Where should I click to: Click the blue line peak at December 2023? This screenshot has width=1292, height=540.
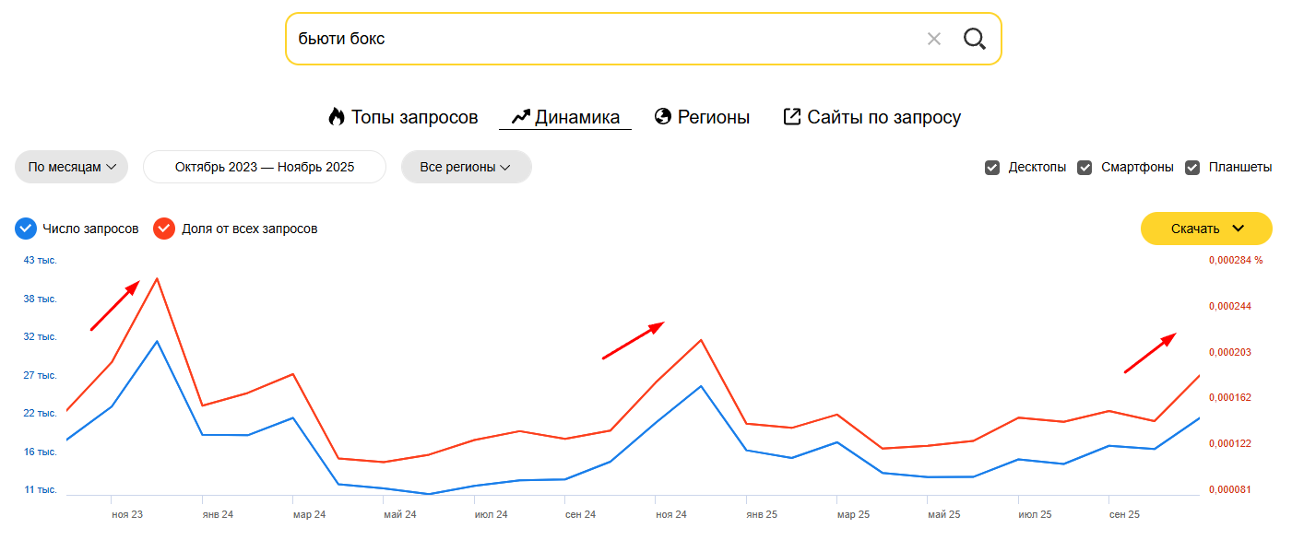[157, 341]
